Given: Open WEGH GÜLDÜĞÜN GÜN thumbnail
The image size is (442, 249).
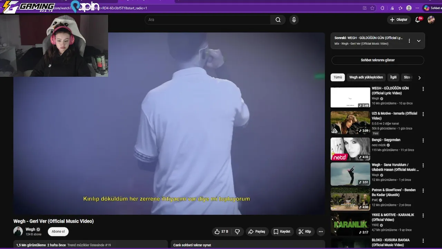Looking at the screenshot, I should pyautogui.click(x=350, y=98).
